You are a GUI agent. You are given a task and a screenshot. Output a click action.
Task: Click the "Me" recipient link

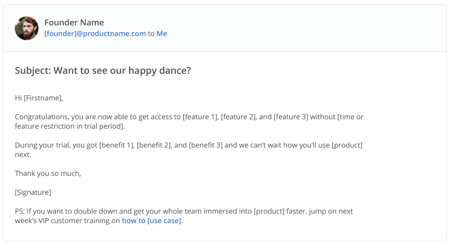(x=162, y=34)
